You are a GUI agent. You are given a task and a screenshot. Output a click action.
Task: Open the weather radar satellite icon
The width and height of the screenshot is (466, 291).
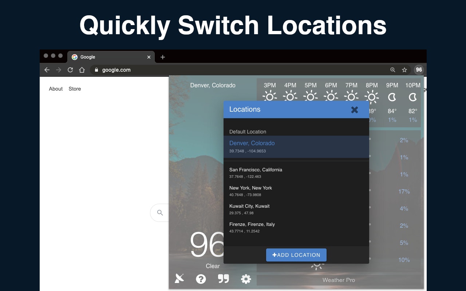[x=179, y=279]
